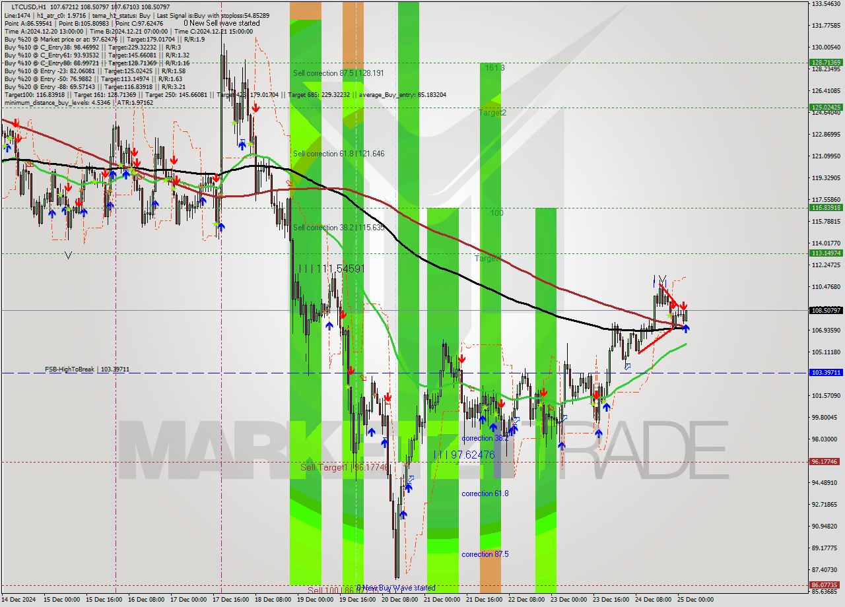845x607 pixels.
Task: Click the 'correction 38.2' blue label
Action: click(485, 438)
